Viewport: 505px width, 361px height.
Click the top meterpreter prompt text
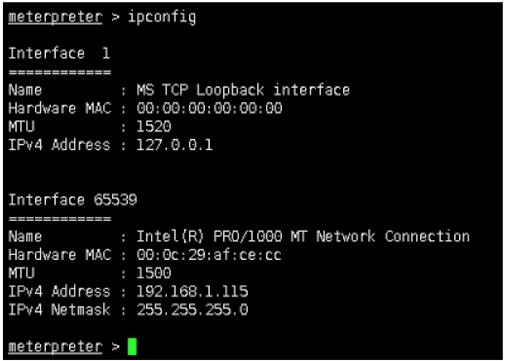[x=56, y=17]
